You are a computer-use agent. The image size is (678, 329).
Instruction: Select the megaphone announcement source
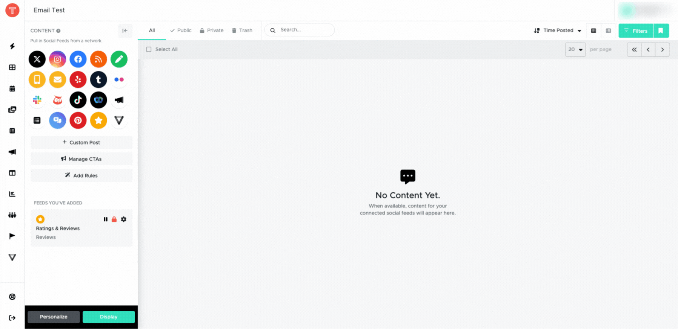pyautogui.click(x=119, y=100)
